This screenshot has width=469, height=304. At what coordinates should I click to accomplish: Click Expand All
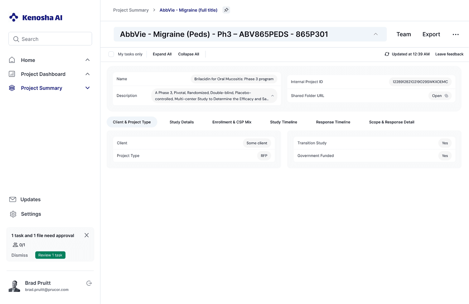[x=162, y=54]
